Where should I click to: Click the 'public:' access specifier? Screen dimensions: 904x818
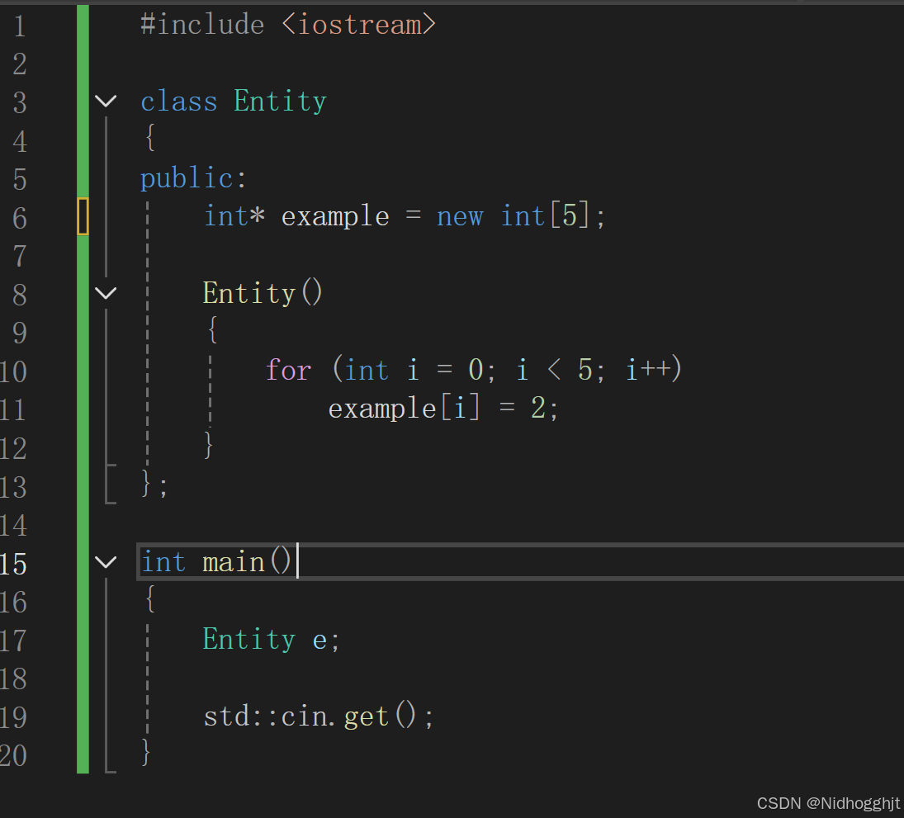[x=193, y=178]
